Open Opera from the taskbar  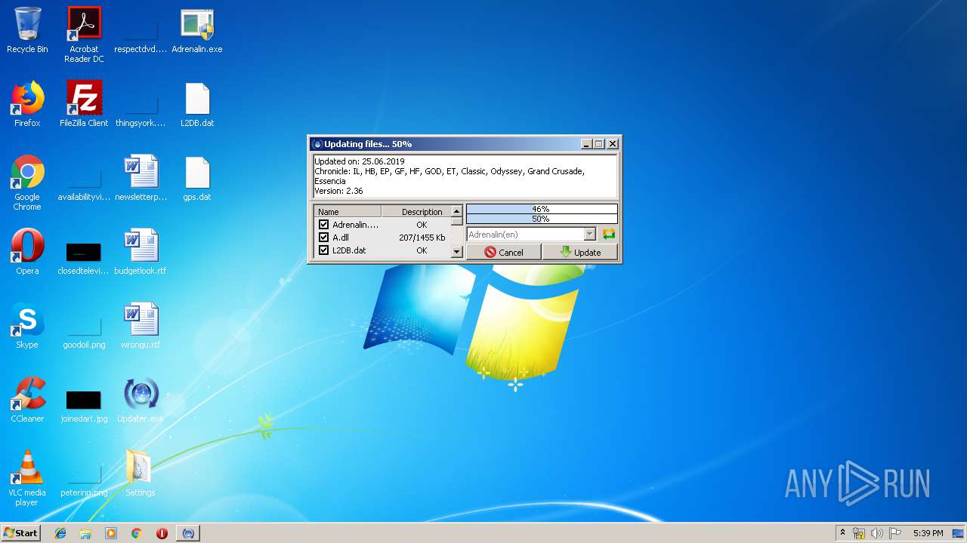[x=162, y=533]
